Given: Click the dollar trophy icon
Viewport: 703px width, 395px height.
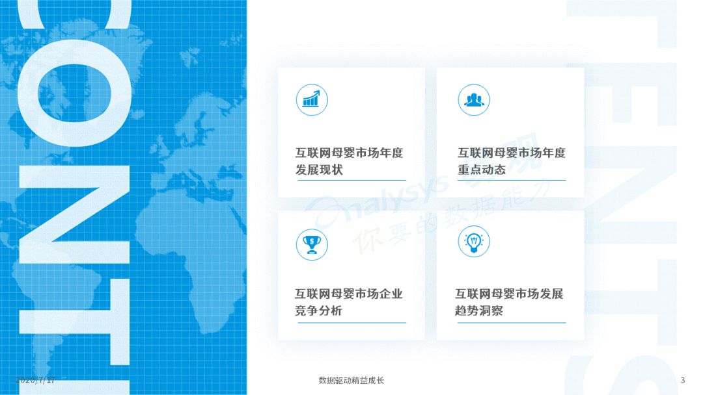Looking at the screenshot, I should 312,244.
